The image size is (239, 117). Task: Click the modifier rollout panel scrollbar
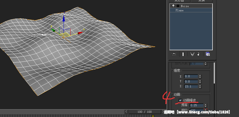214,73
